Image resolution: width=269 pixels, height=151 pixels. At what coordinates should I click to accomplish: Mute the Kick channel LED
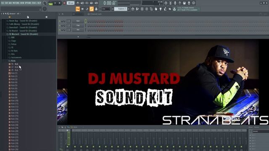pos(60,21)
